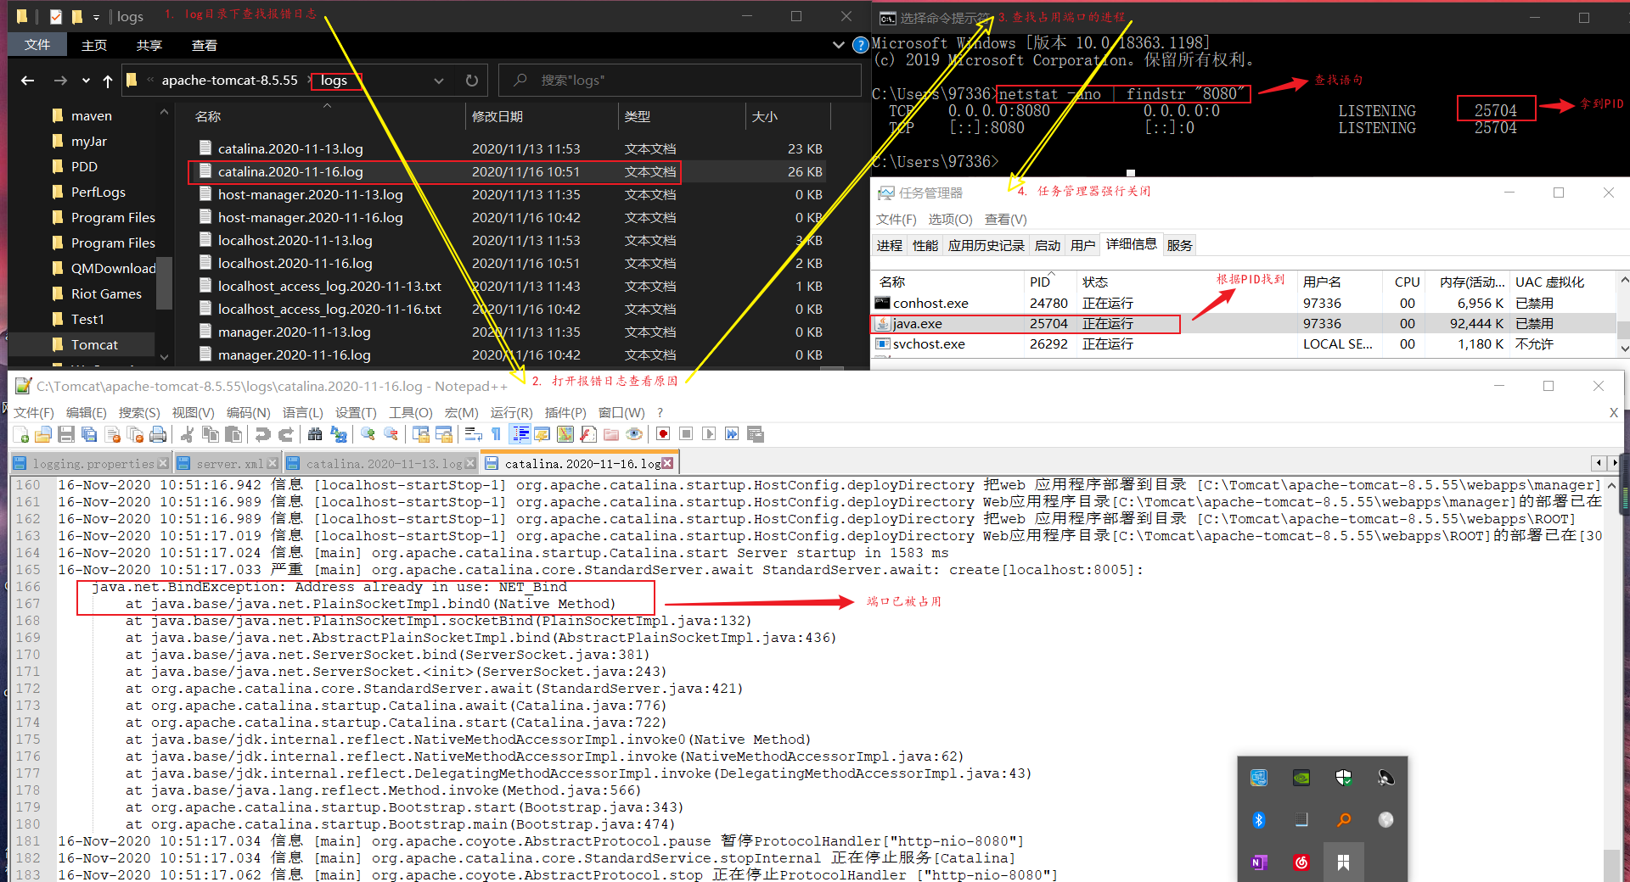1630x882 pixels.
Task: Open Explorer help with the question mark
Action: coord(860,45)
